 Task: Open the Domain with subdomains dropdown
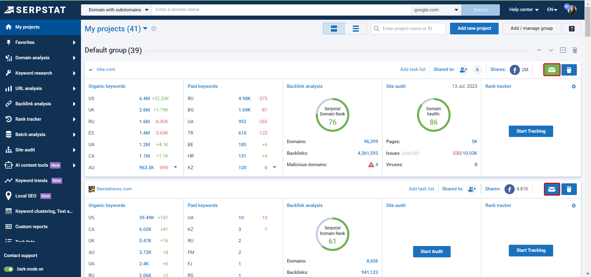[116, 10]
